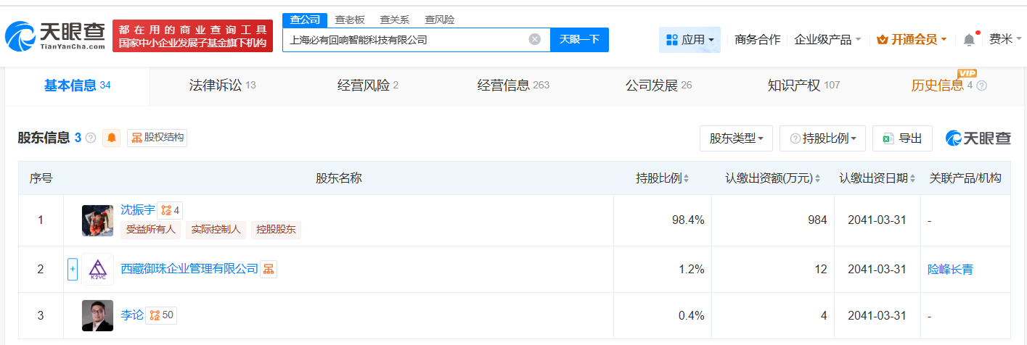
Task: Open 李论's related companies icon
Action: pos(161,315)
